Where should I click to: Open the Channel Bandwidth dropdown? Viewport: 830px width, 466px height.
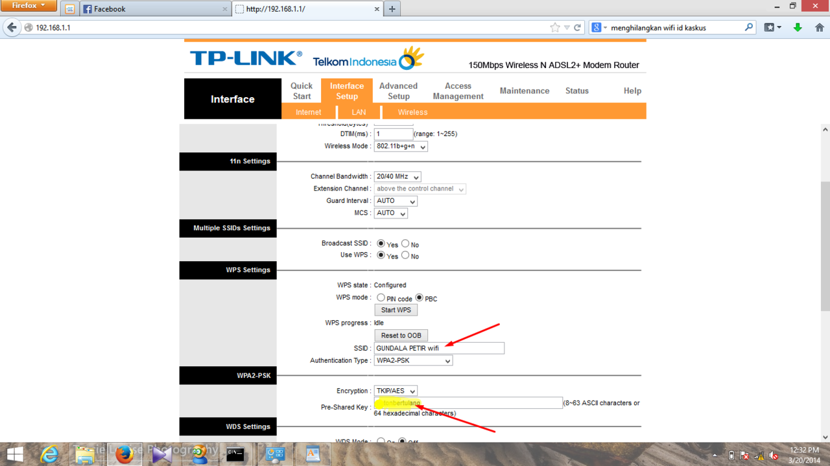[x=397, y=177]
